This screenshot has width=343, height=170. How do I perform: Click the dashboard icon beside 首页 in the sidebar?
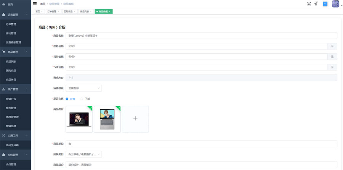pos(3,4)
